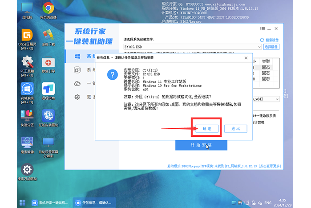This screenshot has width=311, height=208.
Task: Open the list menu icon in the 系统行家 title bar
Action: (x=263, y=29)
